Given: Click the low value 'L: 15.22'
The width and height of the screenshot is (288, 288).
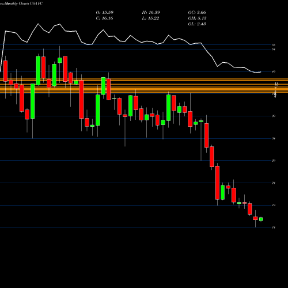Looking at the screenshot, I should click(150, 18).
